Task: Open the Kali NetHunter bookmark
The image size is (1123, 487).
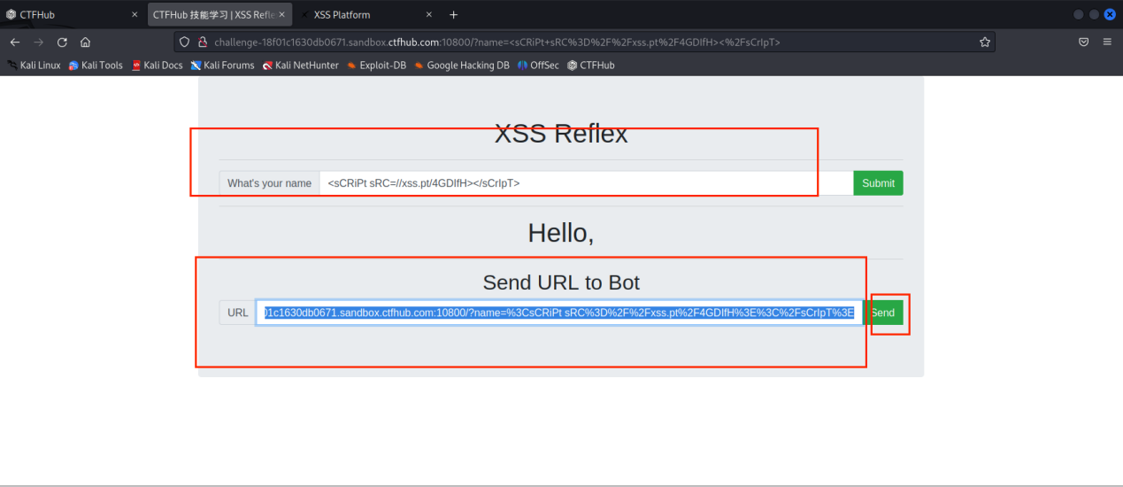Action: [x=300, y=65]
